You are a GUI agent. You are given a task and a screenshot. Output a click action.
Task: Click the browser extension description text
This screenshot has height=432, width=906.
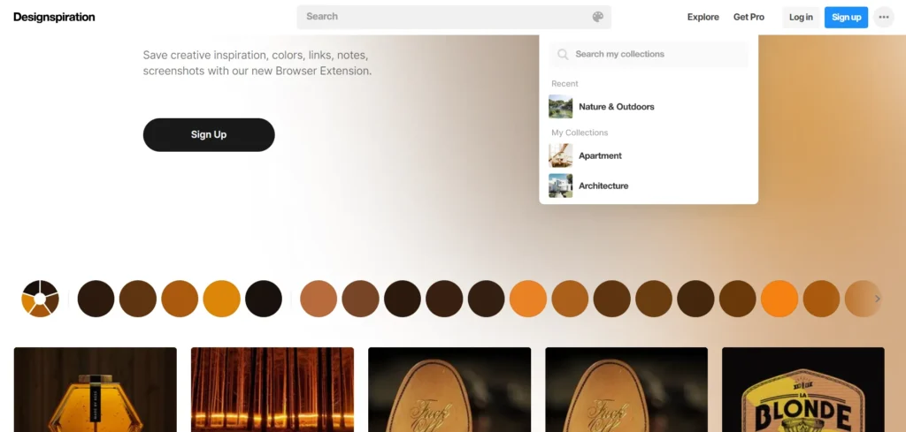point(257,64)
